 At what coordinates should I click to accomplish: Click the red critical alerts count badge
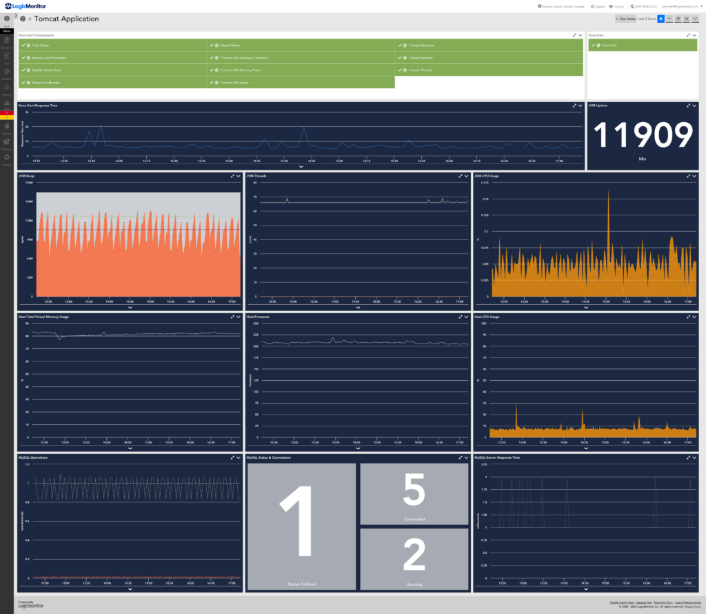pos(7,113)
